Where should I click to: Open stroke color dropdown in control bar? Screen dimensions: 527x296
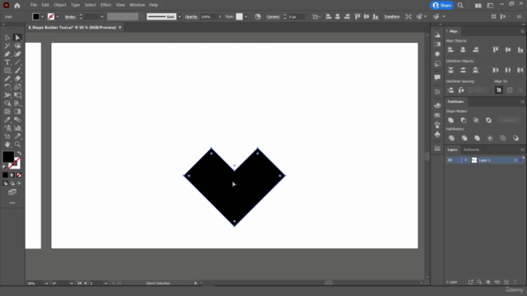pos(58,16)
